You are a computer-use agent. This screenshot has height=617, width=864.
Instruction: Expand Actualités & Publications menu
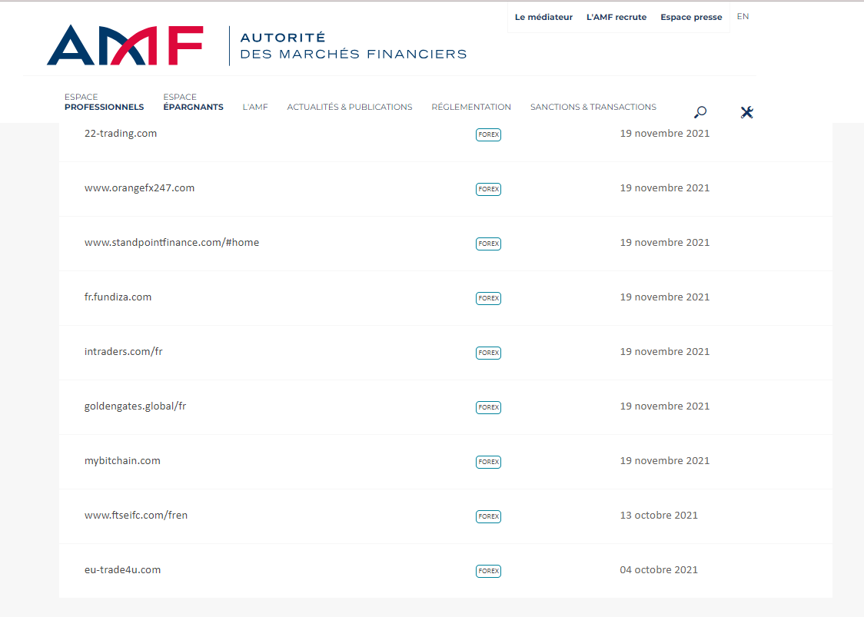349,108
